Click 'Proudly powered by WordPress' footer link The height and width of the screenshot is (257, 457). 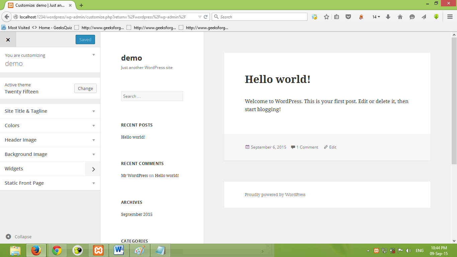pyautogui.click(x=275, y=194)
